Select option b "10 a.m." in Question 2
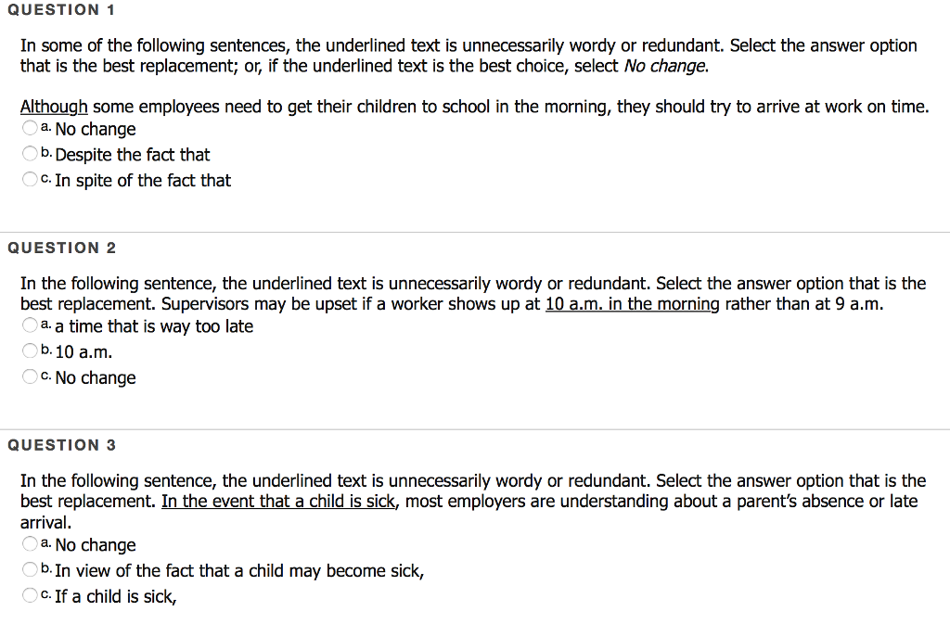This screenshot has height=624, width=950. (x=29, y=350)
